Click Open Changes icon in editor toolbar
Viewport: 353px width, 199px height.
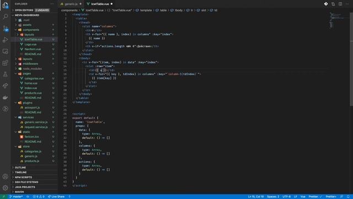point(333,4)
